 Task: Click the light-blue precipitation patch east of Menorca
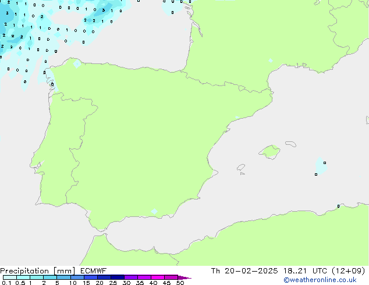click(x=321, y=166)
